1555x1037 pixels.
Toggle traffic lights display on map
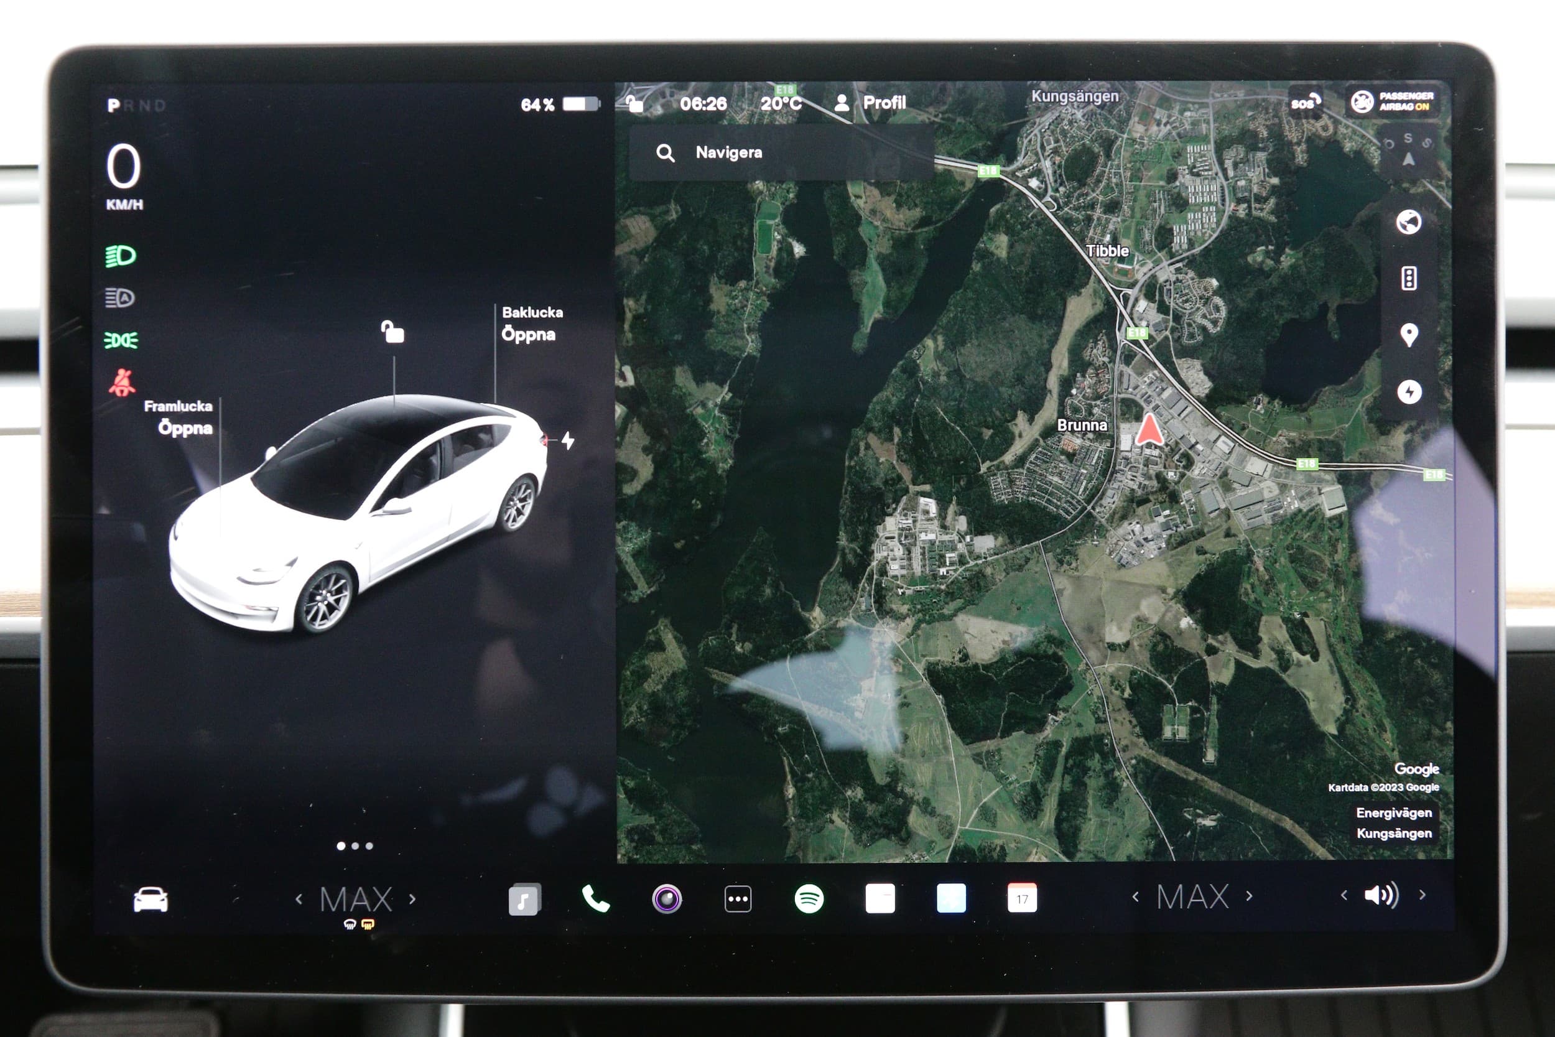point(1408,279)
